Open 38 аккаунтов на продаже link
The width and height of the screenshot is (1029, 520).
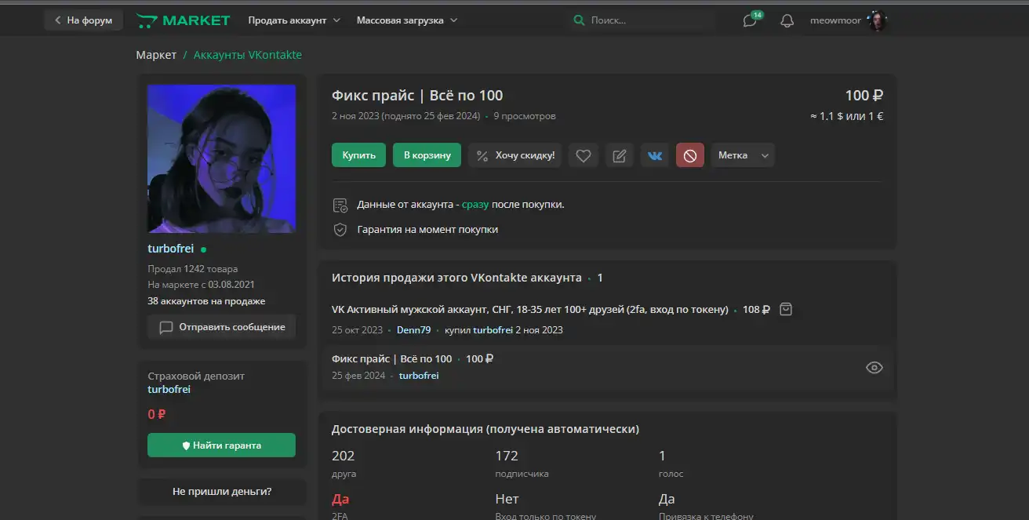click(x=206, y=301)
